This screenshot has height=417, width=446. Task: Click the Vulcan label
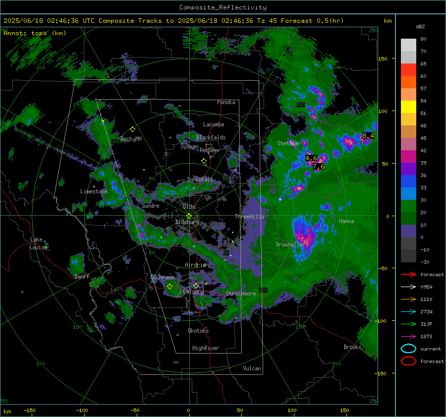[x=252, y=368]
